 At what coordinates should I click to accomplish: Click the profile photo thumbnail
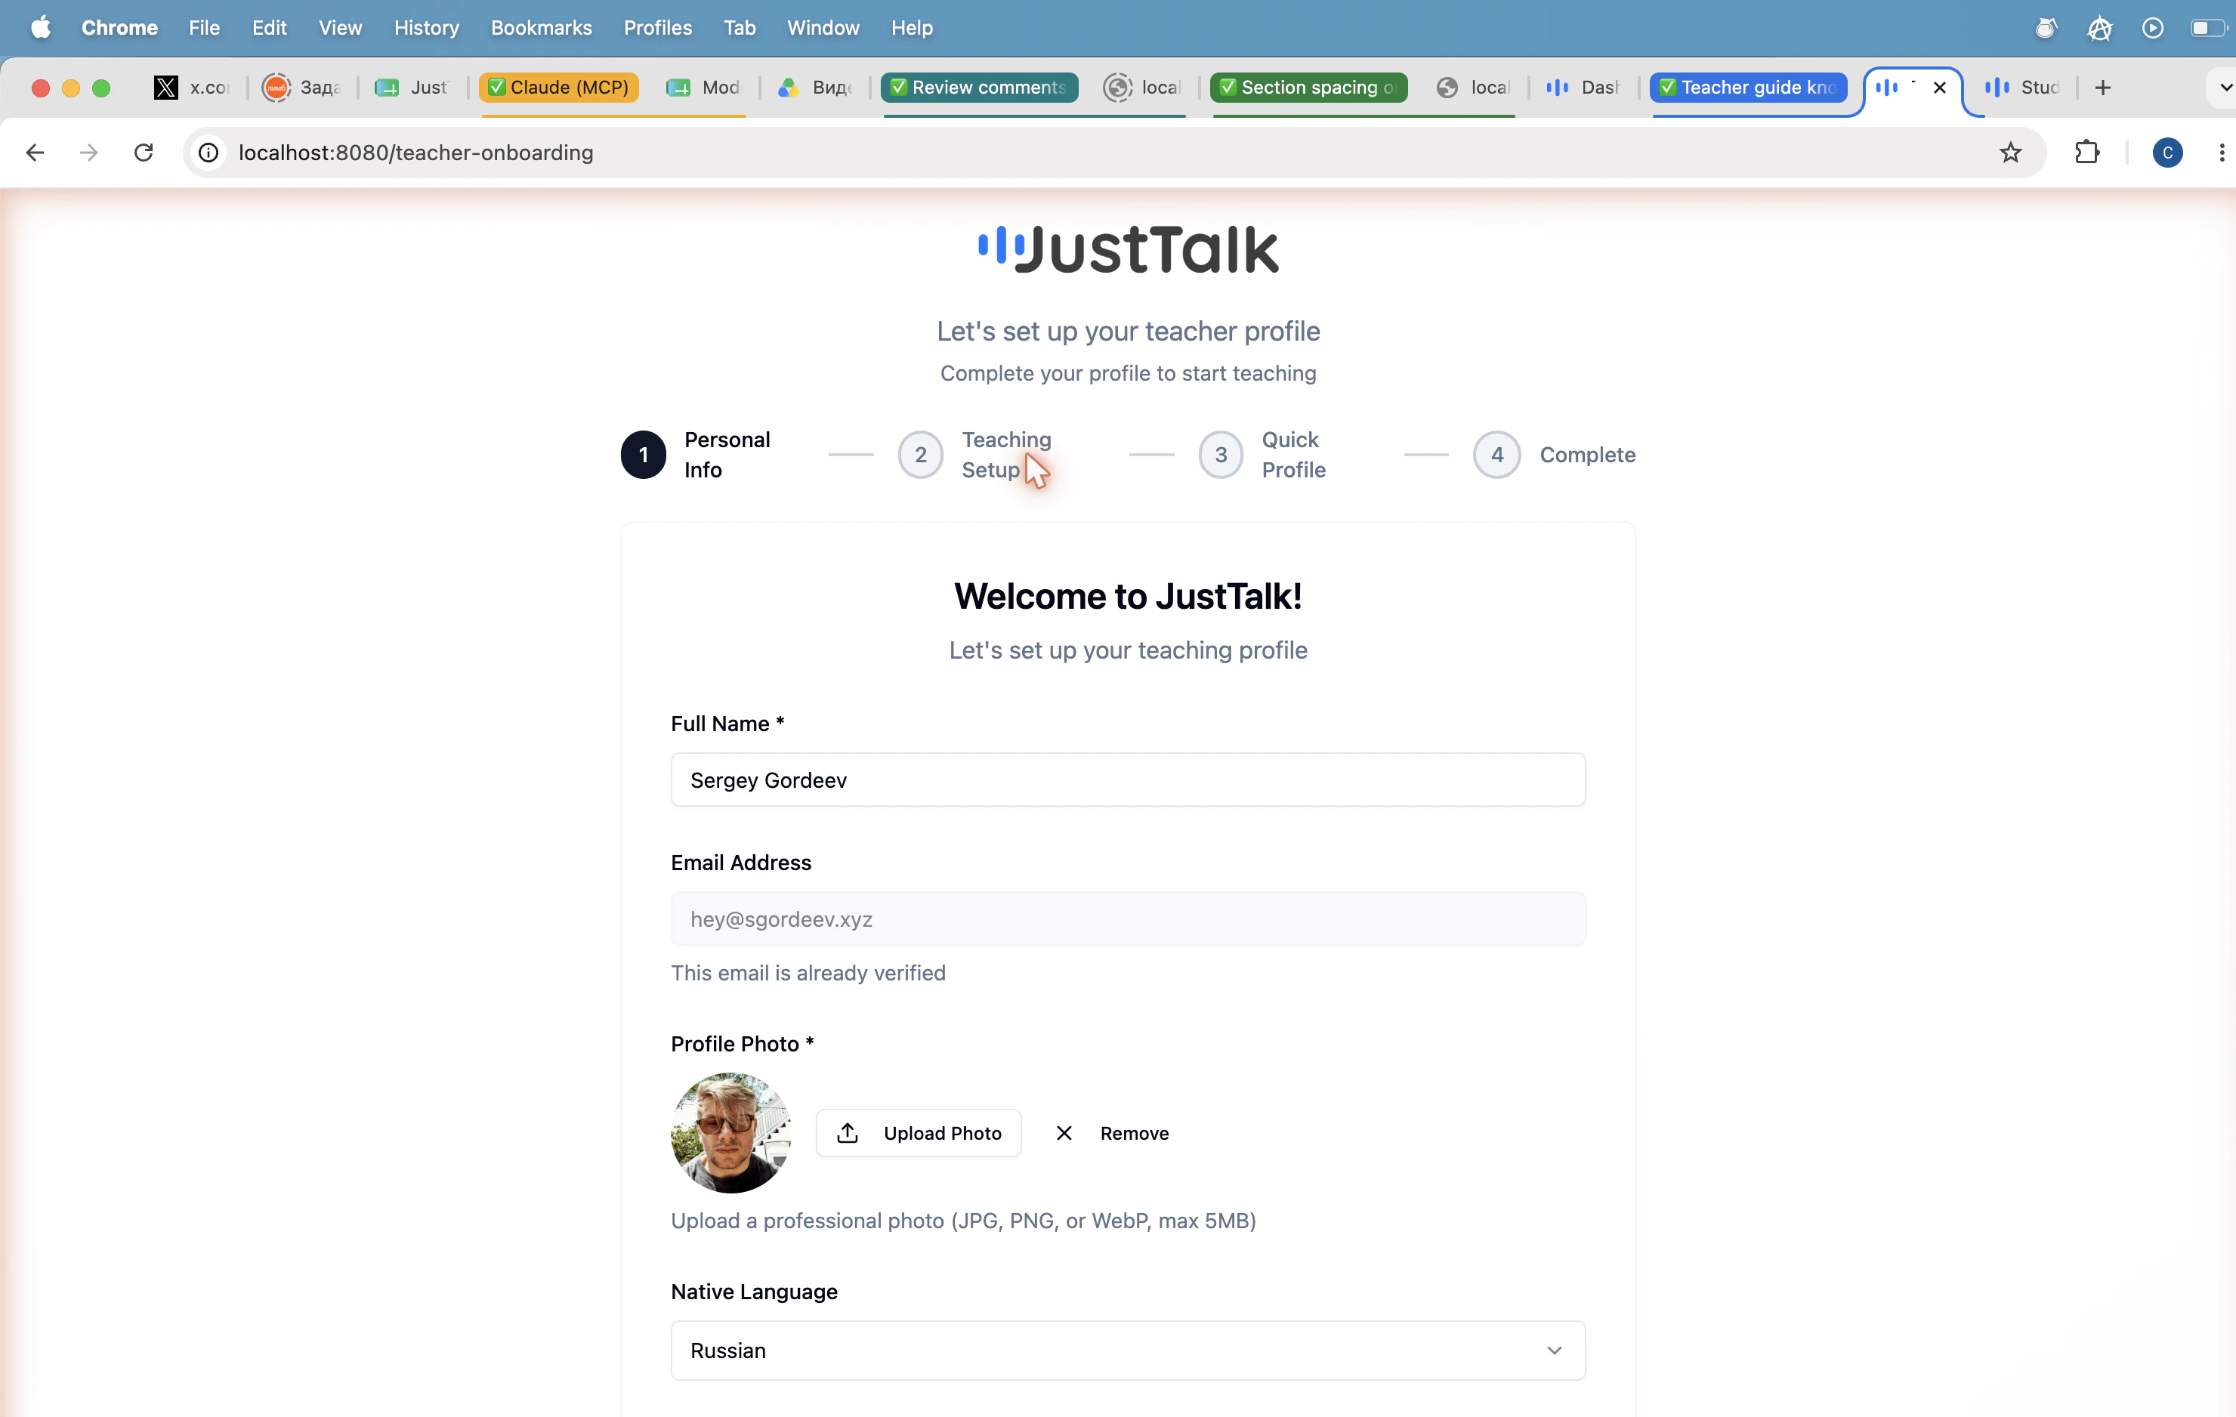click(730, 1133)
